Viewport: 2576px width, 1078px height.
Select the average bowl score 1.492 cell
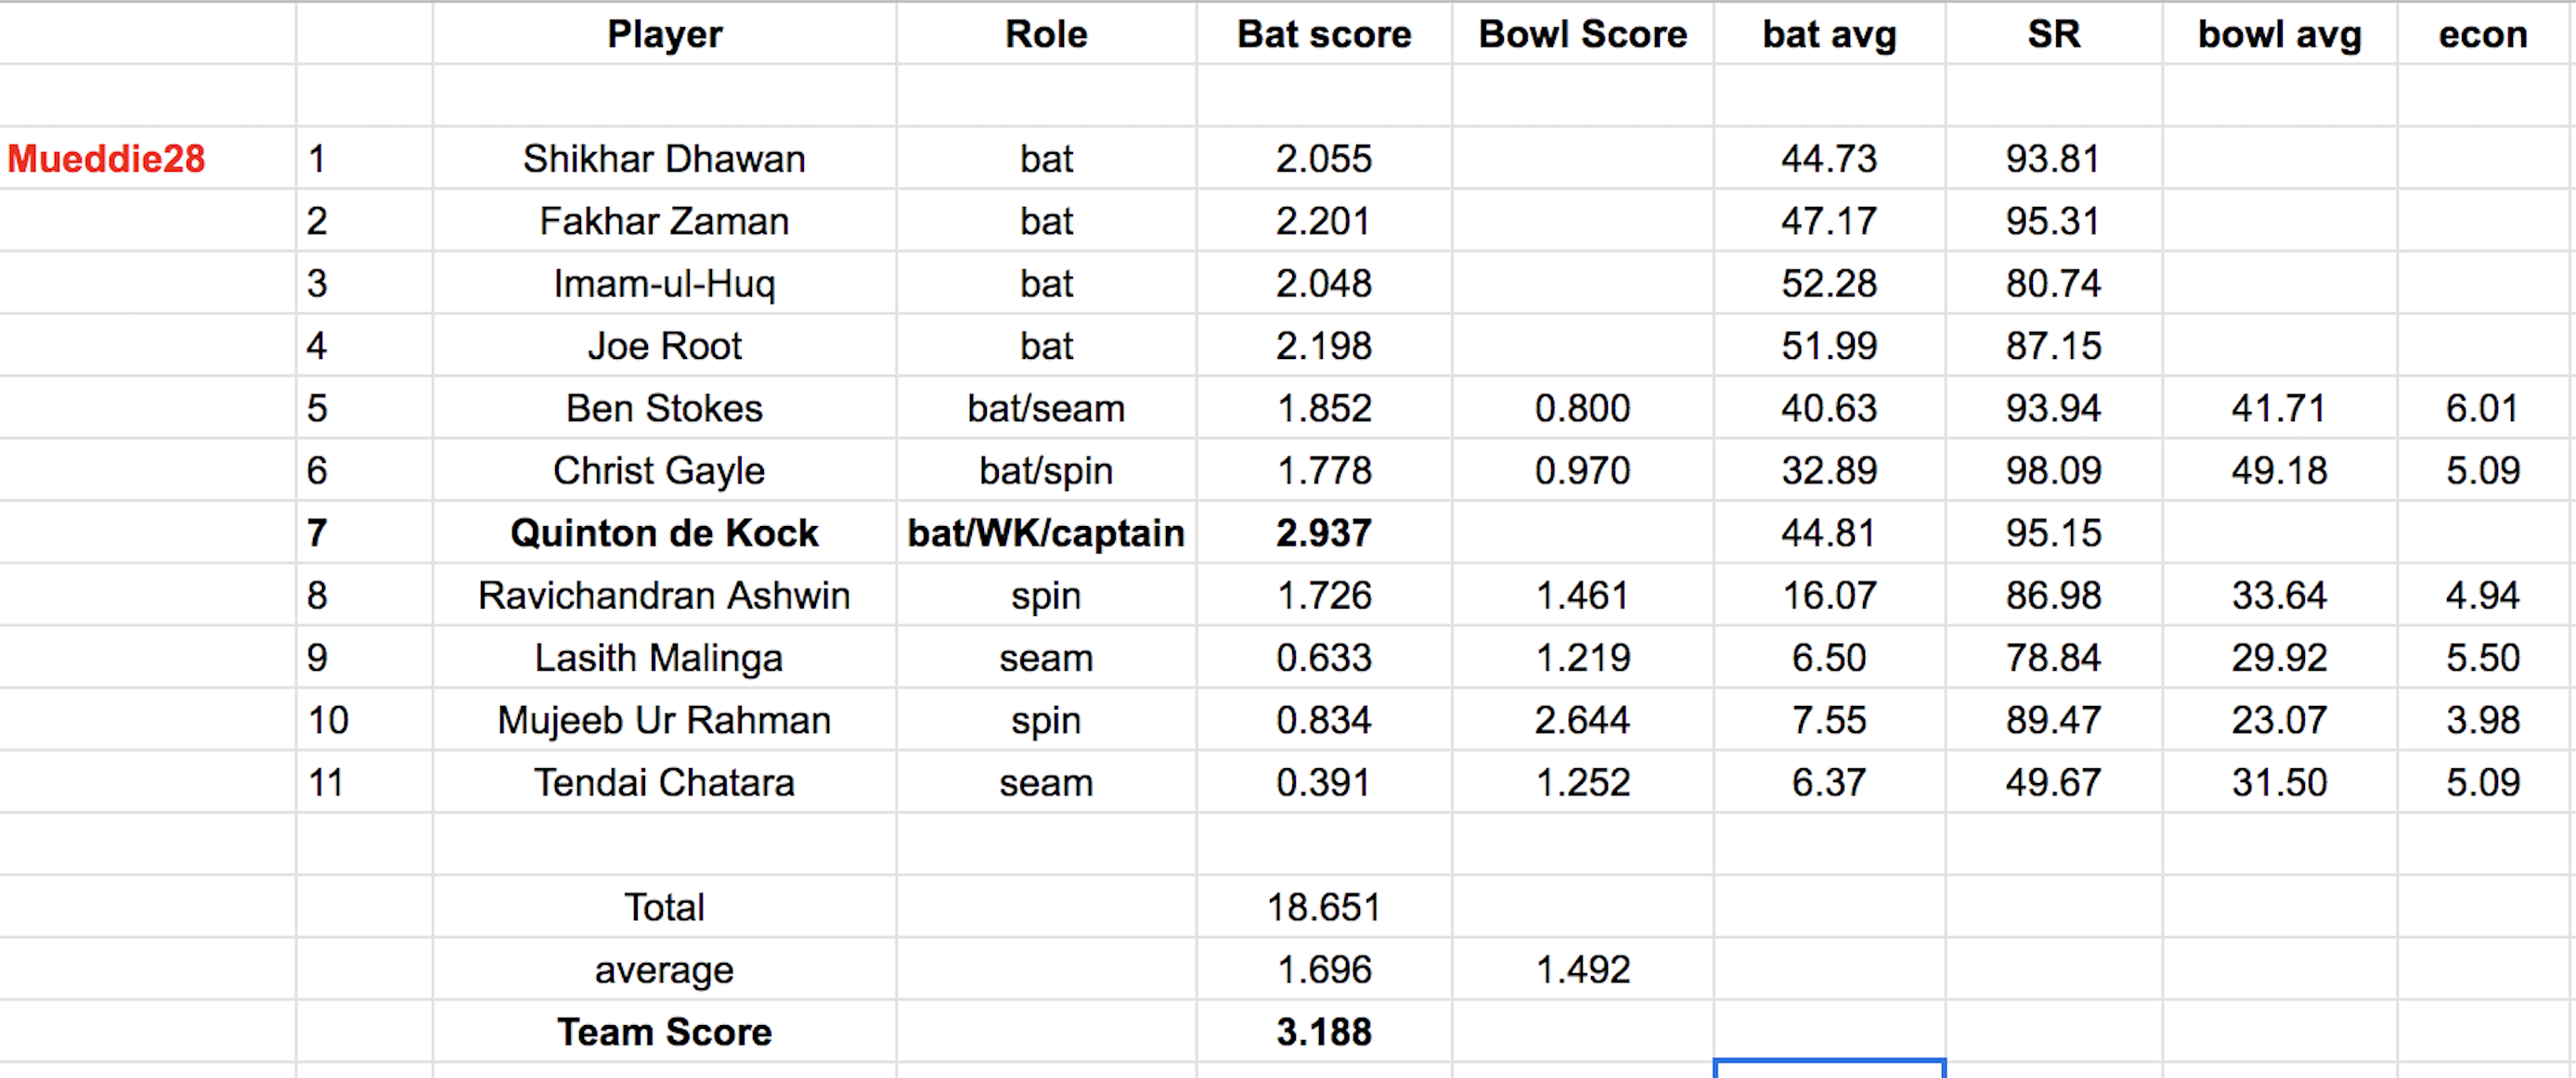[1582, 969]
